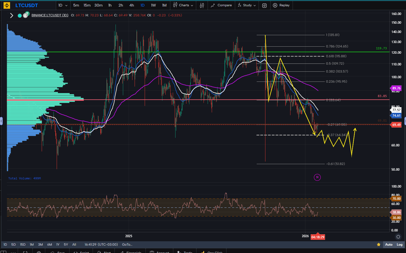
Task: Switch to the 4h timeframe
Action: point(132,5)
